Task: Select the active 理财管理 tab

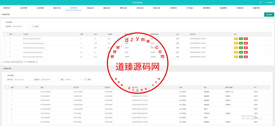Action: click(74, 8)
